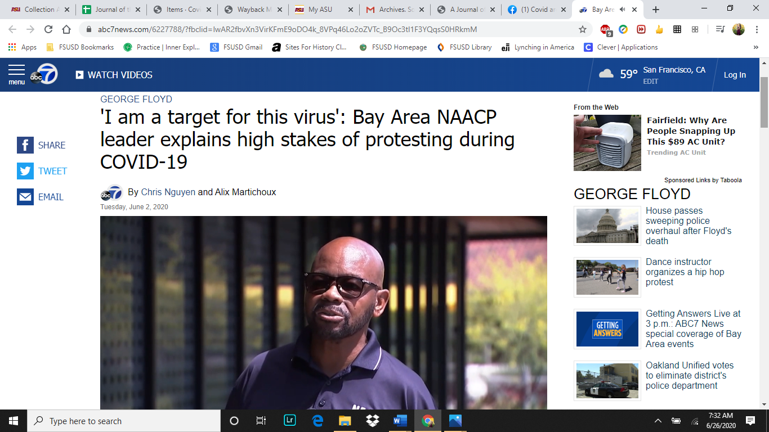Open Microsoft Word from taskbar
This screenshot has width=769, height=432.
point(400,421)
